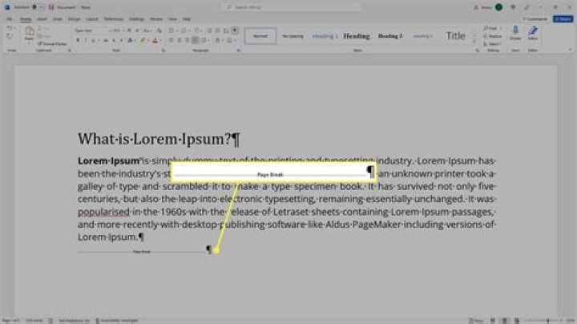Click the red-underlined word "popularised"
577x324 pixels.
point(103,212)
